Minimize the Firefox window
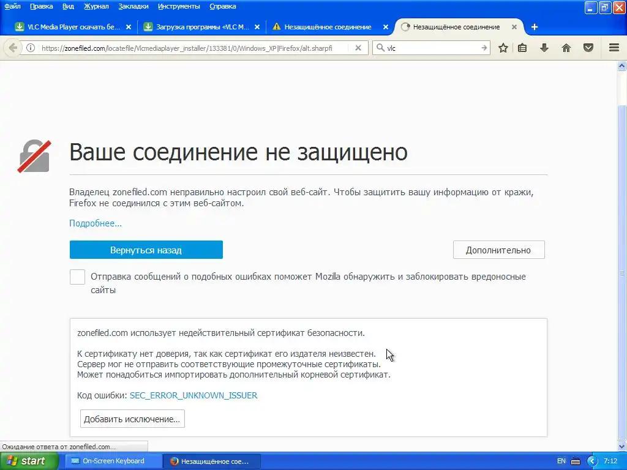This screenshot has height=470, width=627. [591, 7]
